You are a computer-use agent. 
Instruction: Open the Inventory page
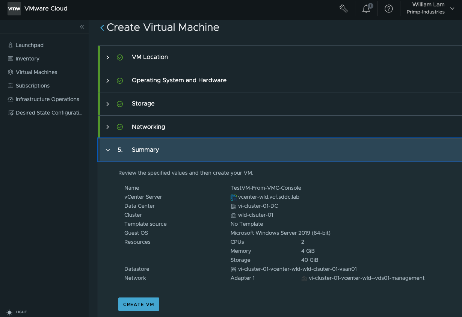point(27,59)
